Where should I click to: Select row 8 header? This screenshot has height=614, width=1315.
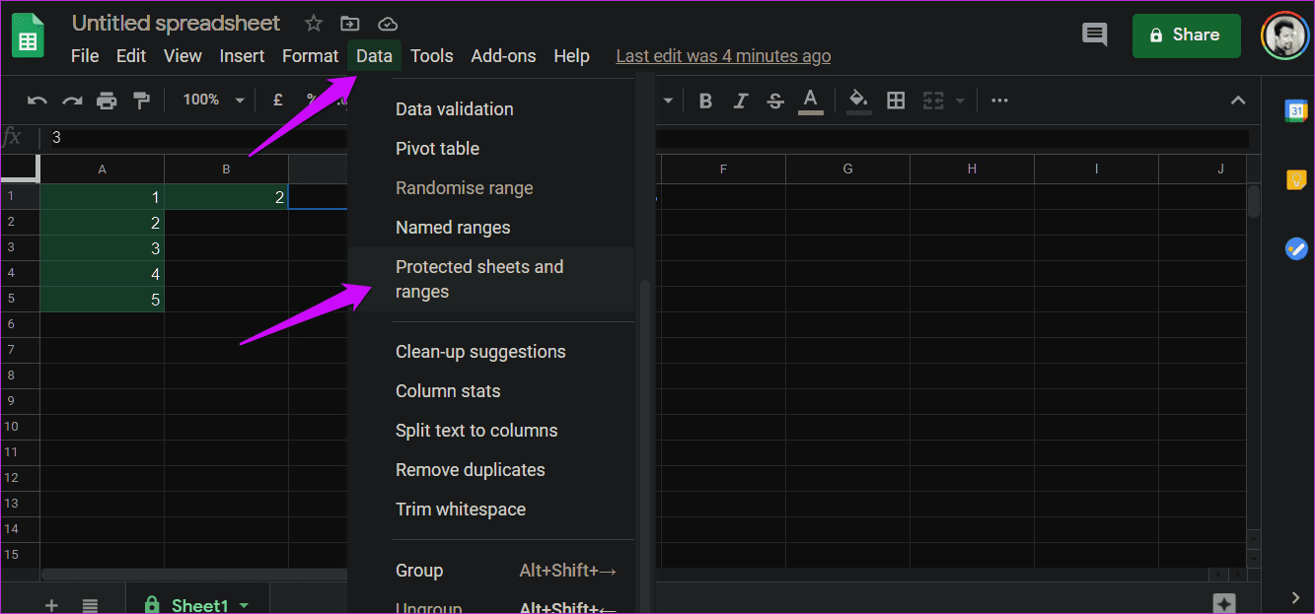click(x=20, y=375)
